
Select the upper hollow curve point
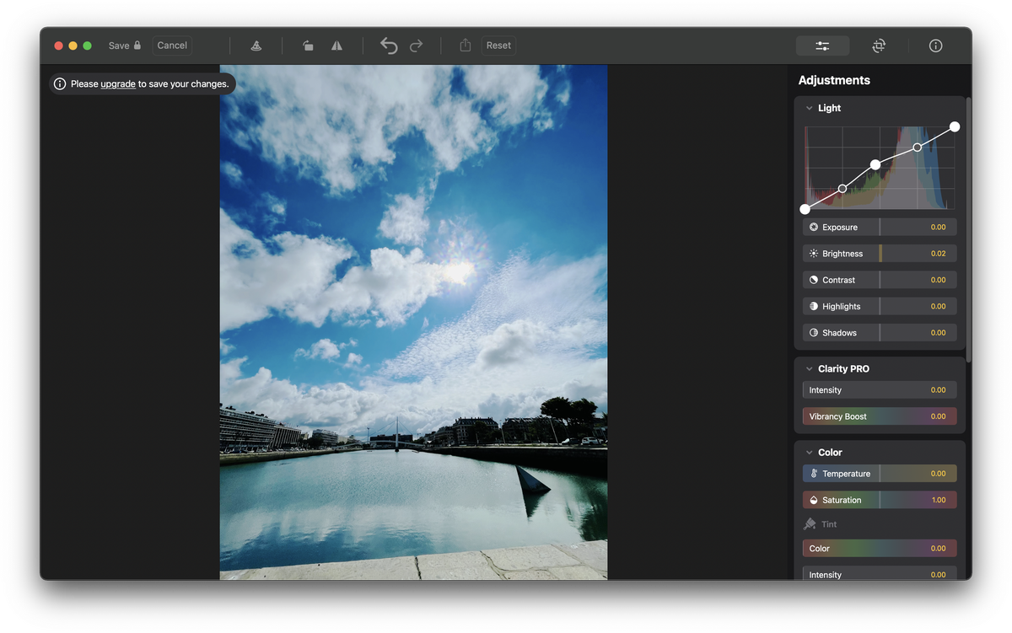coord(918,148)
